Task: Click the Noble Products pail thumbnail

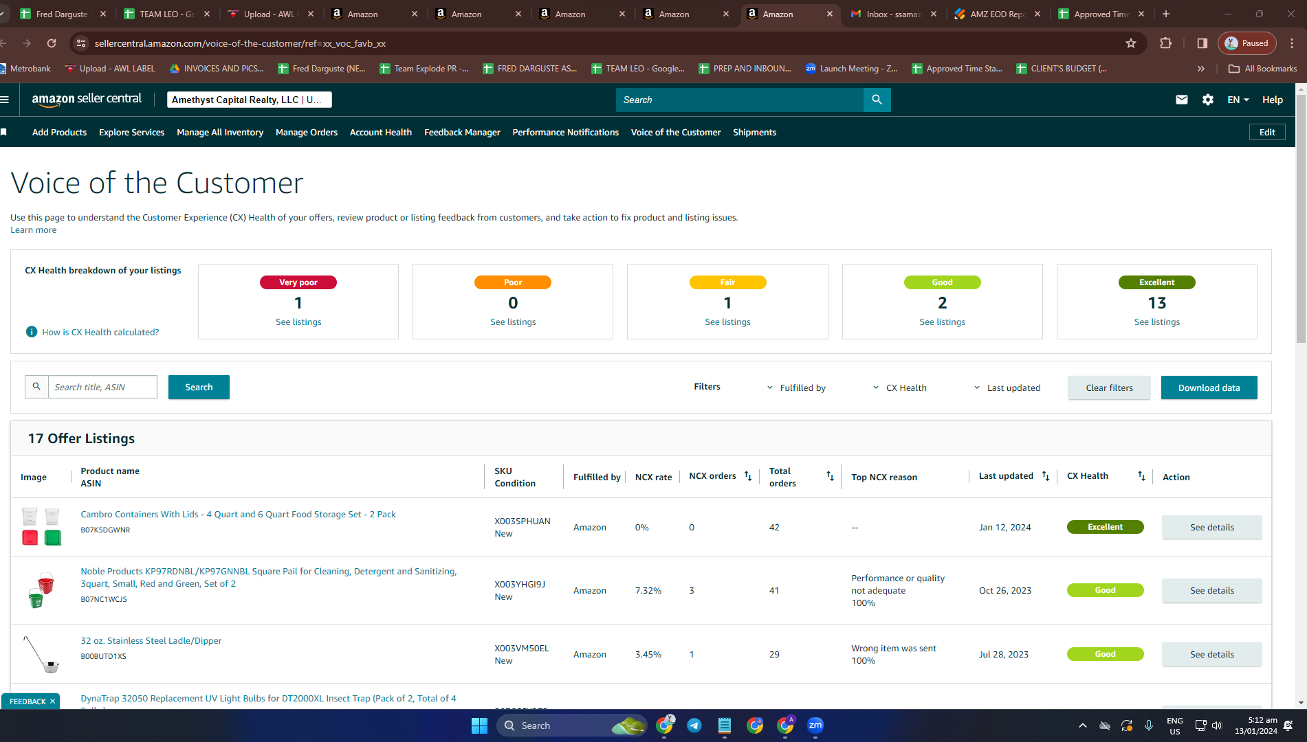Action: click(41, 590)
